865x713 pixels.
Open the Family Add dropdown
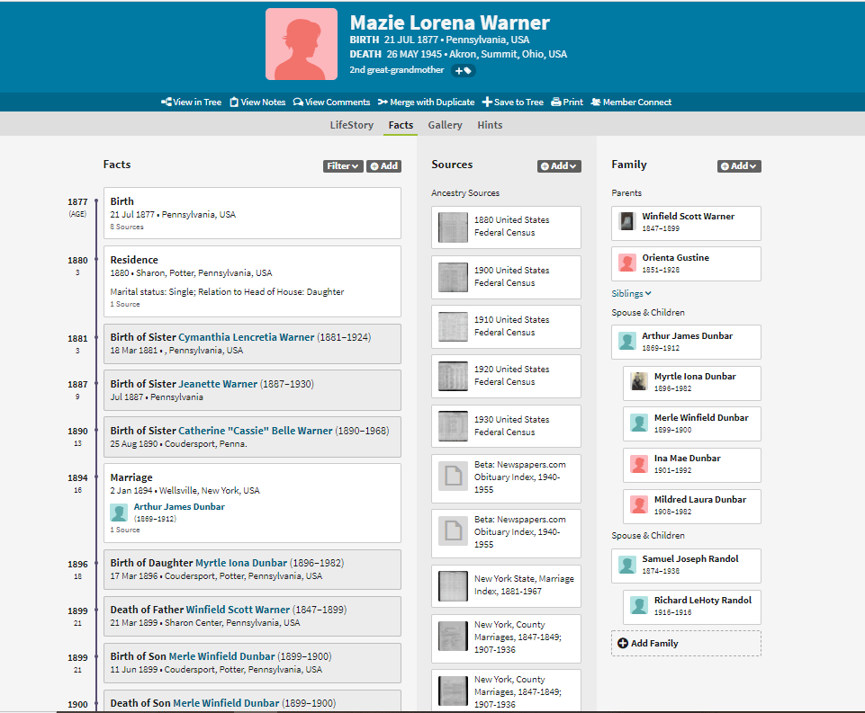click(x=739, y=166)
